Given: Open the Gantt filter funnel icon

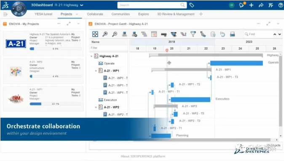Looking at the screenshot, I should [193, 34].
